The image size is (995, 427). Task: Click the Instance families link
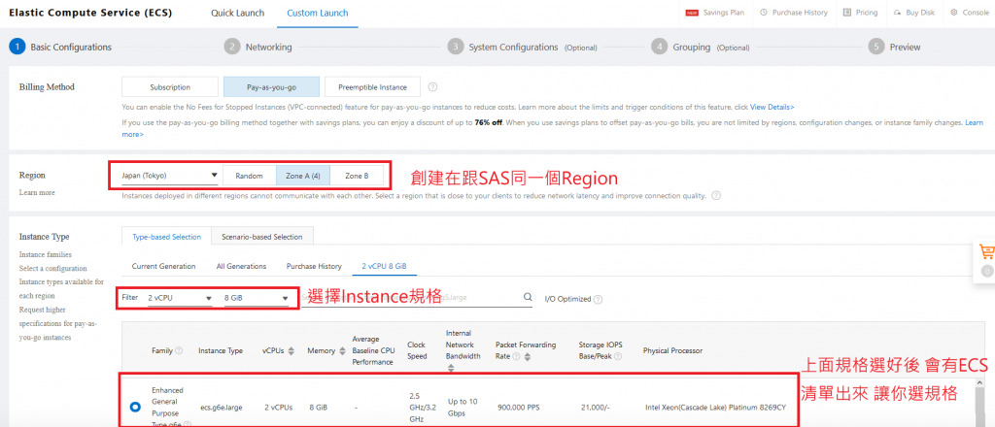coord(44,254)
